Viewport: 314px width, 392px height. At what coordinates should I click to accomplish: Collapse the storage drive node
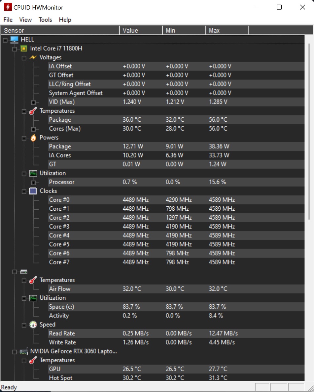click(15, 272)
